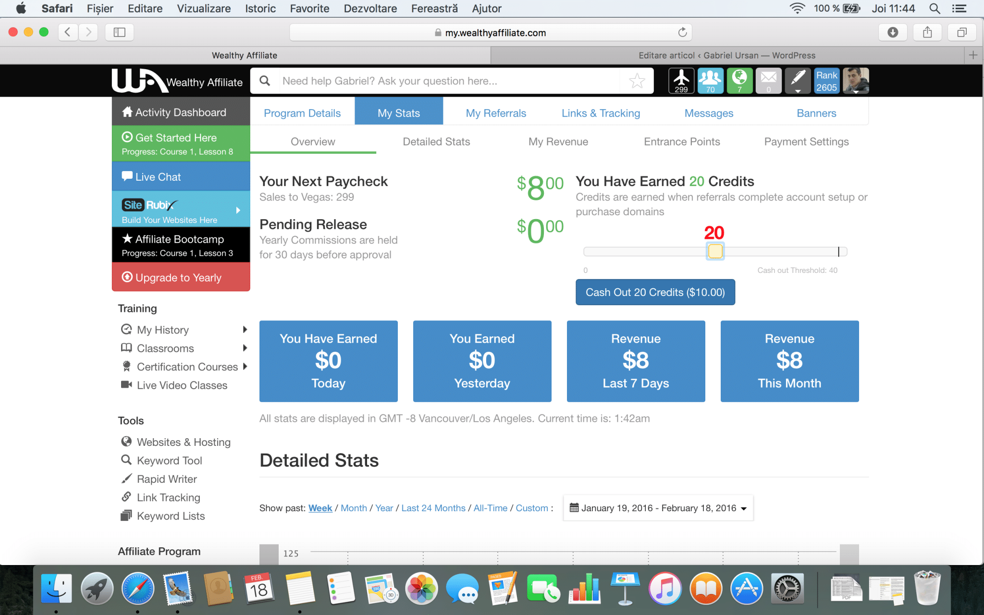Toggle the Safari sidebar button
The image size is (984, 615).
(x=119, y=32)
